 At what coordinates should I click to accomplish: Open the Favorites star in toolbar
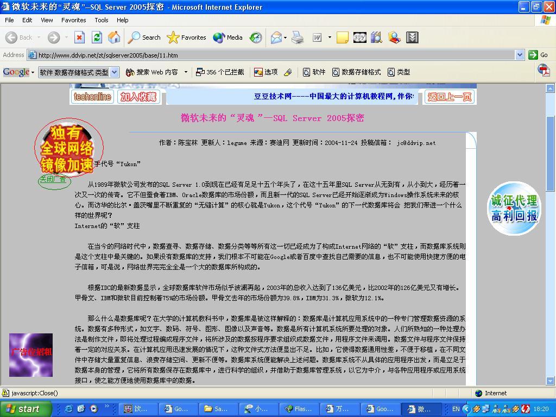coord(187,37)
